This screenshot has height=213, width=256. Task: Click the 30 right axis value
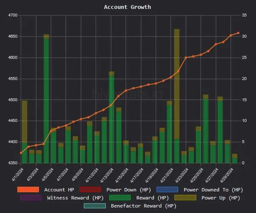[x=244, y=36]
